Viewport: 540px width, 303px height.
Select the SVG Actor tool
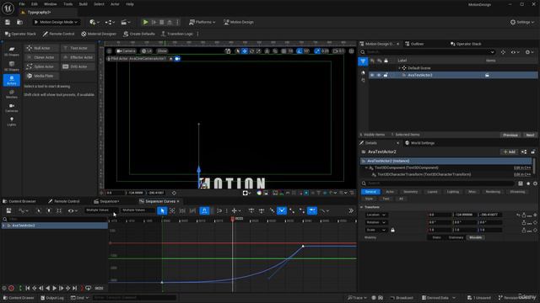(78, 66)
